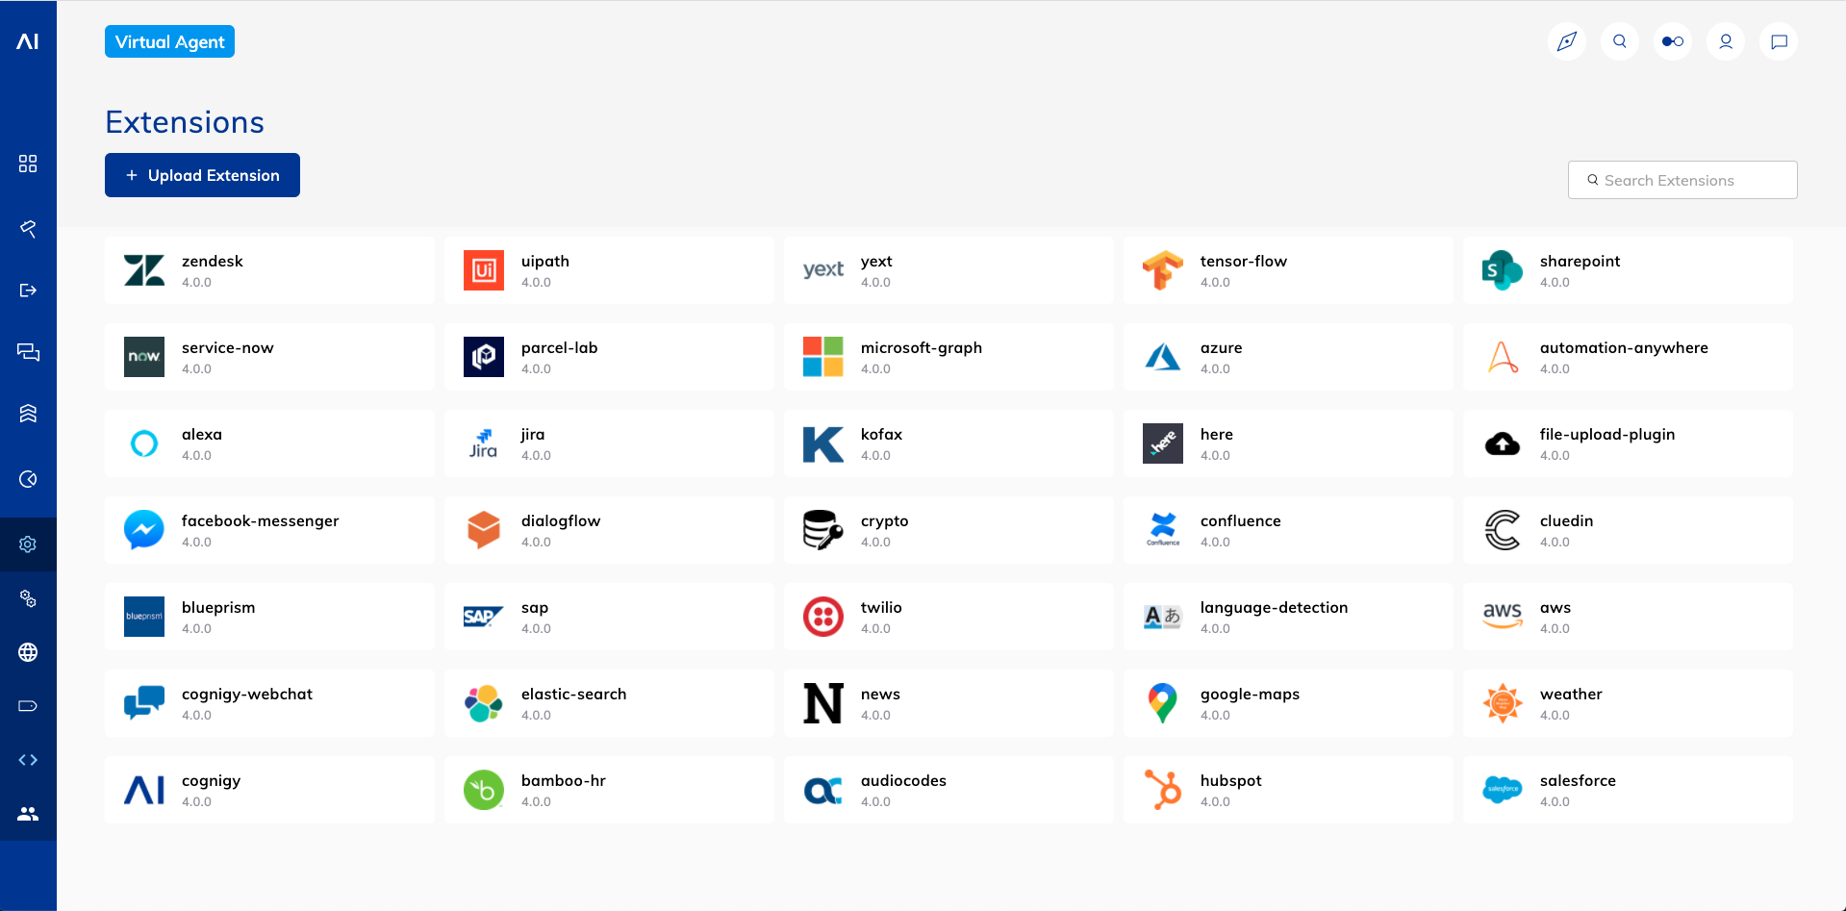Click the search magnifier icon in top bar
This screenshot has height=911, width=1846.
pos(1620,41)
